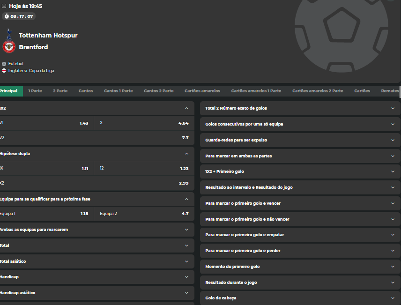Click the Hoje às 19:45 kickoff time
This screenshot has height=305, width=401.
26,6
